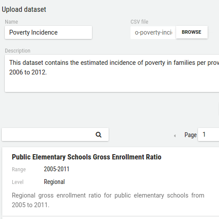Go to previous page arrow
The height and width of the screenshot is (219, 219).
175,136
